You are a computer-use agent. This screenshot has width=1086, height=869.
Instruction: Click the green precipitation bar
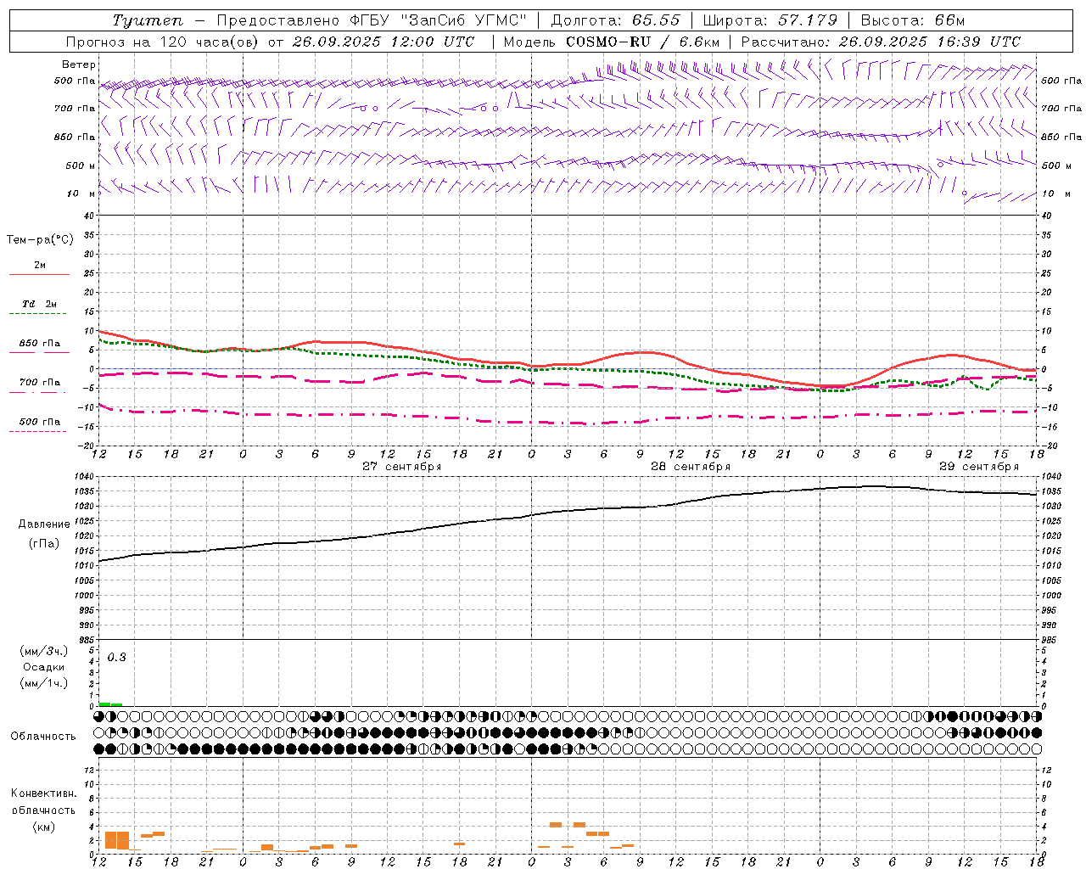pos(110,704)
